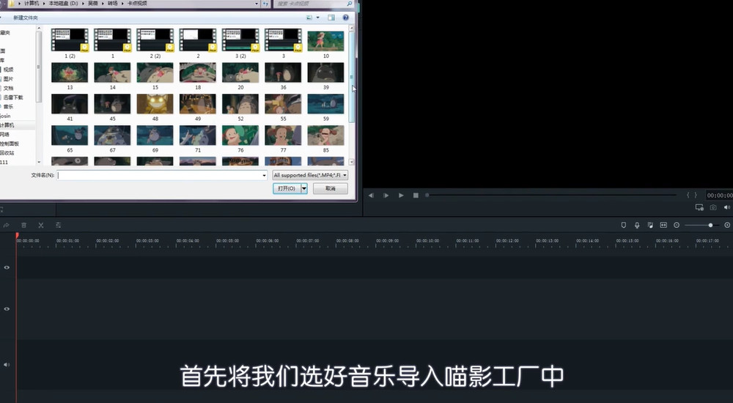Select 图片 library in the sidebar

tap(8, 78)
